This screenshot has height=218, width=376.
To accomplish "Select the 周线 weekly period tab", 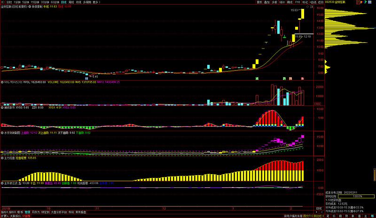I will click(x=71, y=2).
